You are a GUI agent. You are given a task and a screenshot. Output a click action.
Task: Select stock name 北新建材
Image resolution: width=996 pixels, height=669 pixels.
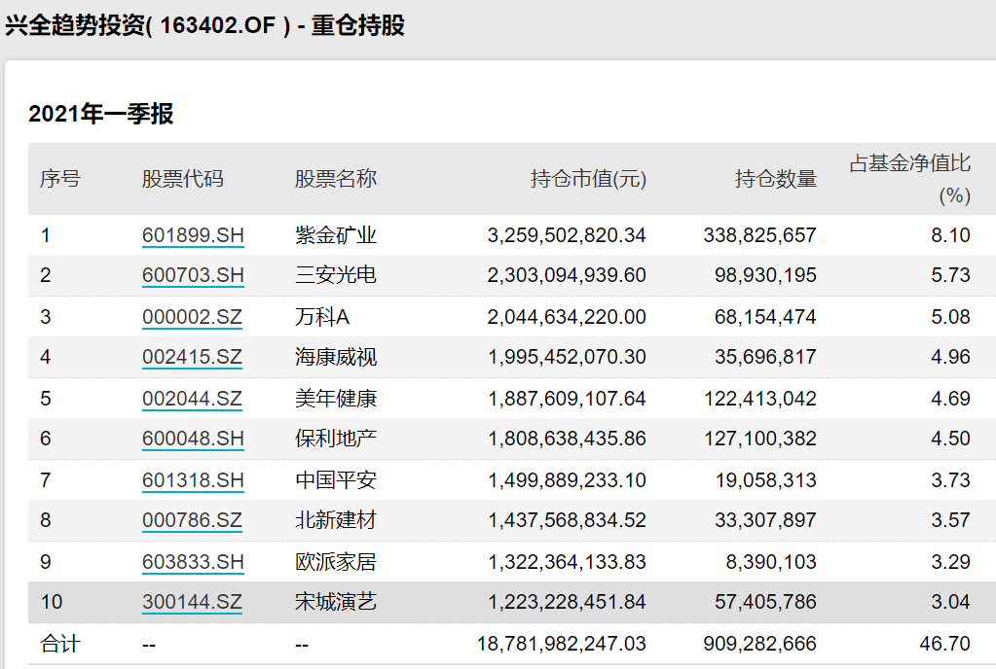pos(335,520)
